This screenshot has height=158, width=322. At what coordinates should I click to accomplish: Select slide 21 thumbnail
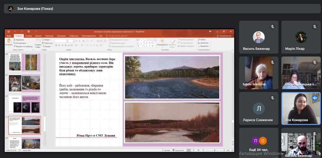[25, 83]
